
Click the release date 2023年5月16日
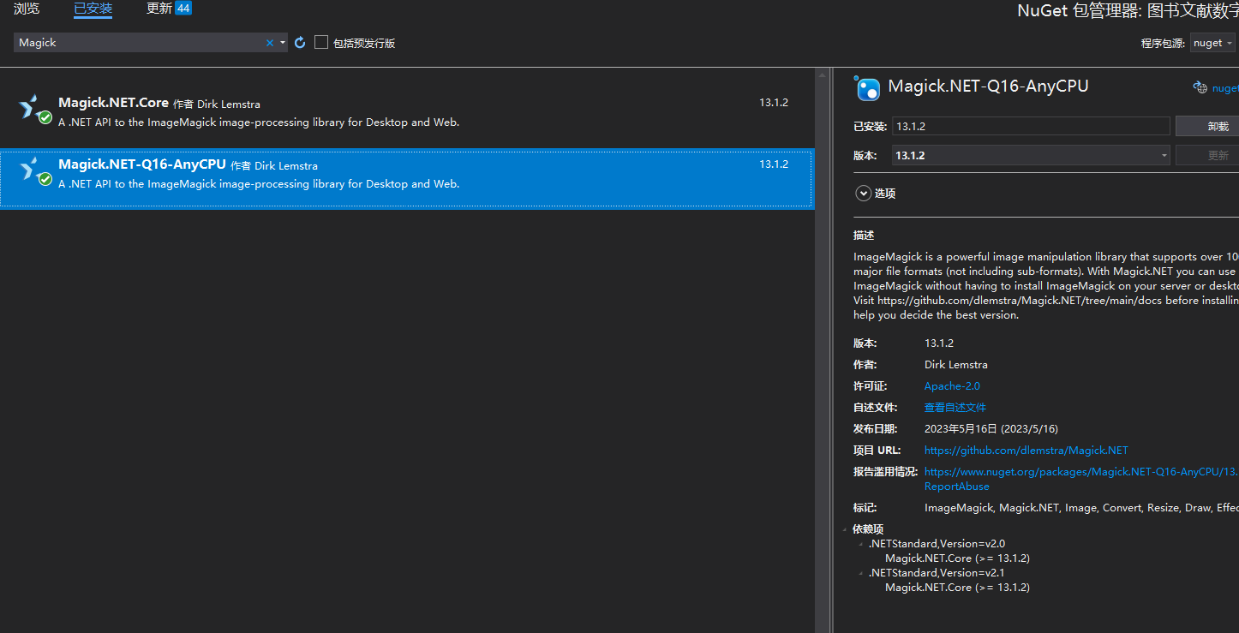point(991,429)
